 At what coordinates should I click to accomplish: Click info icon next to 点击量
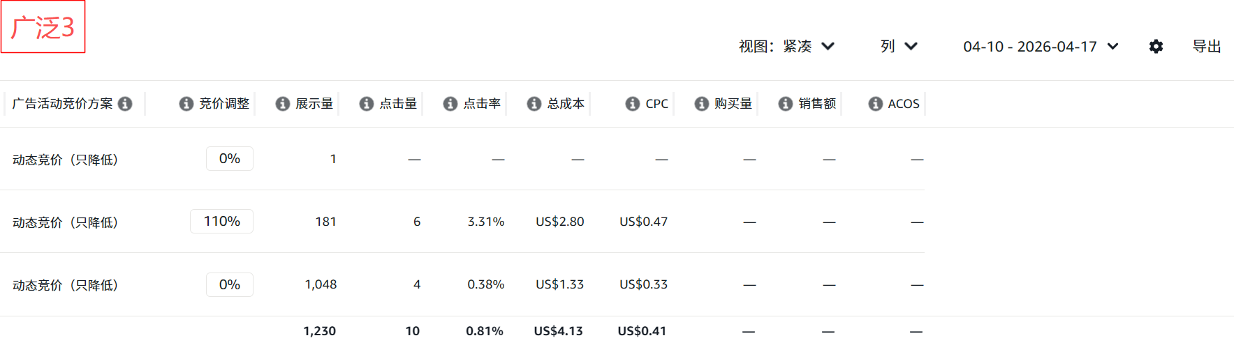pyautogui.click(x=366, y=104)
